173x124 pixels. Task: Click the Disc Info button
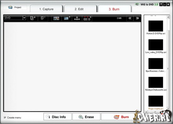click(x=58, y=117)
